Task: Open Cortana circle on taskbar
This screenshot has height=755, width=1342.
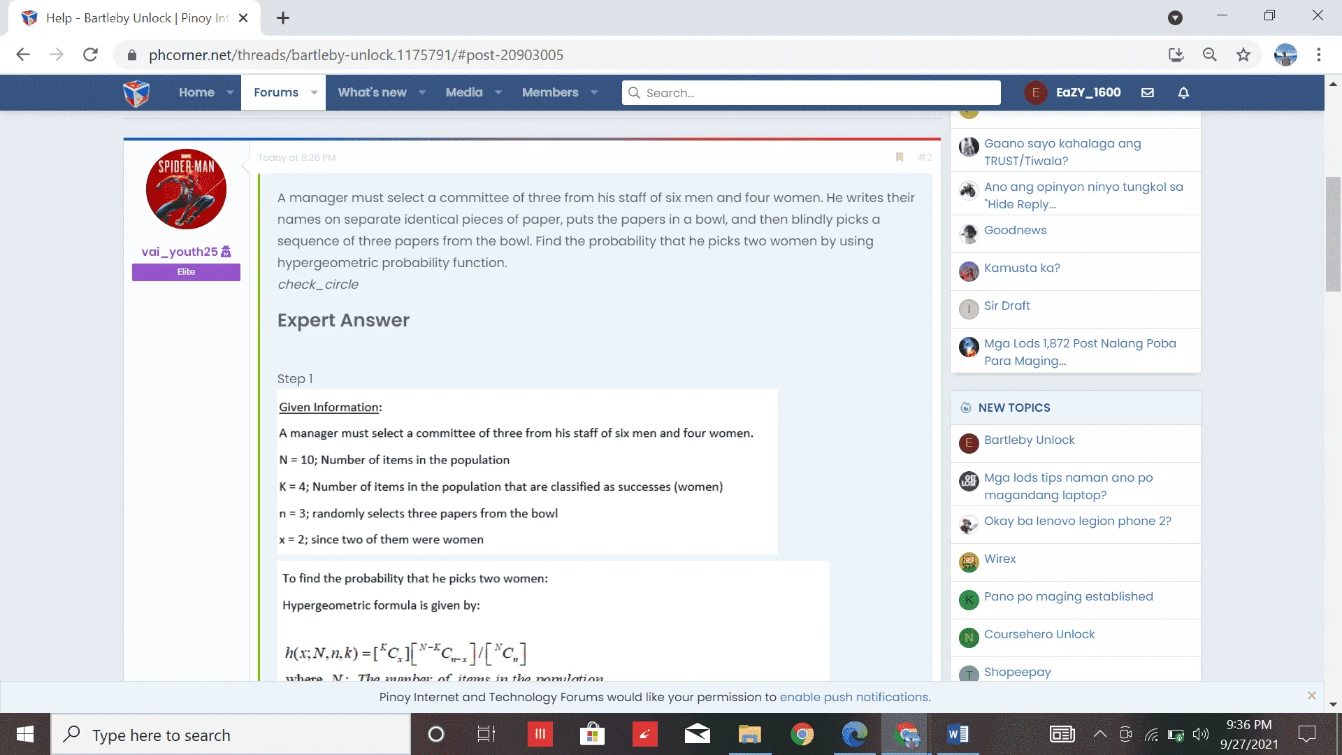Action: tap(436, 734)
